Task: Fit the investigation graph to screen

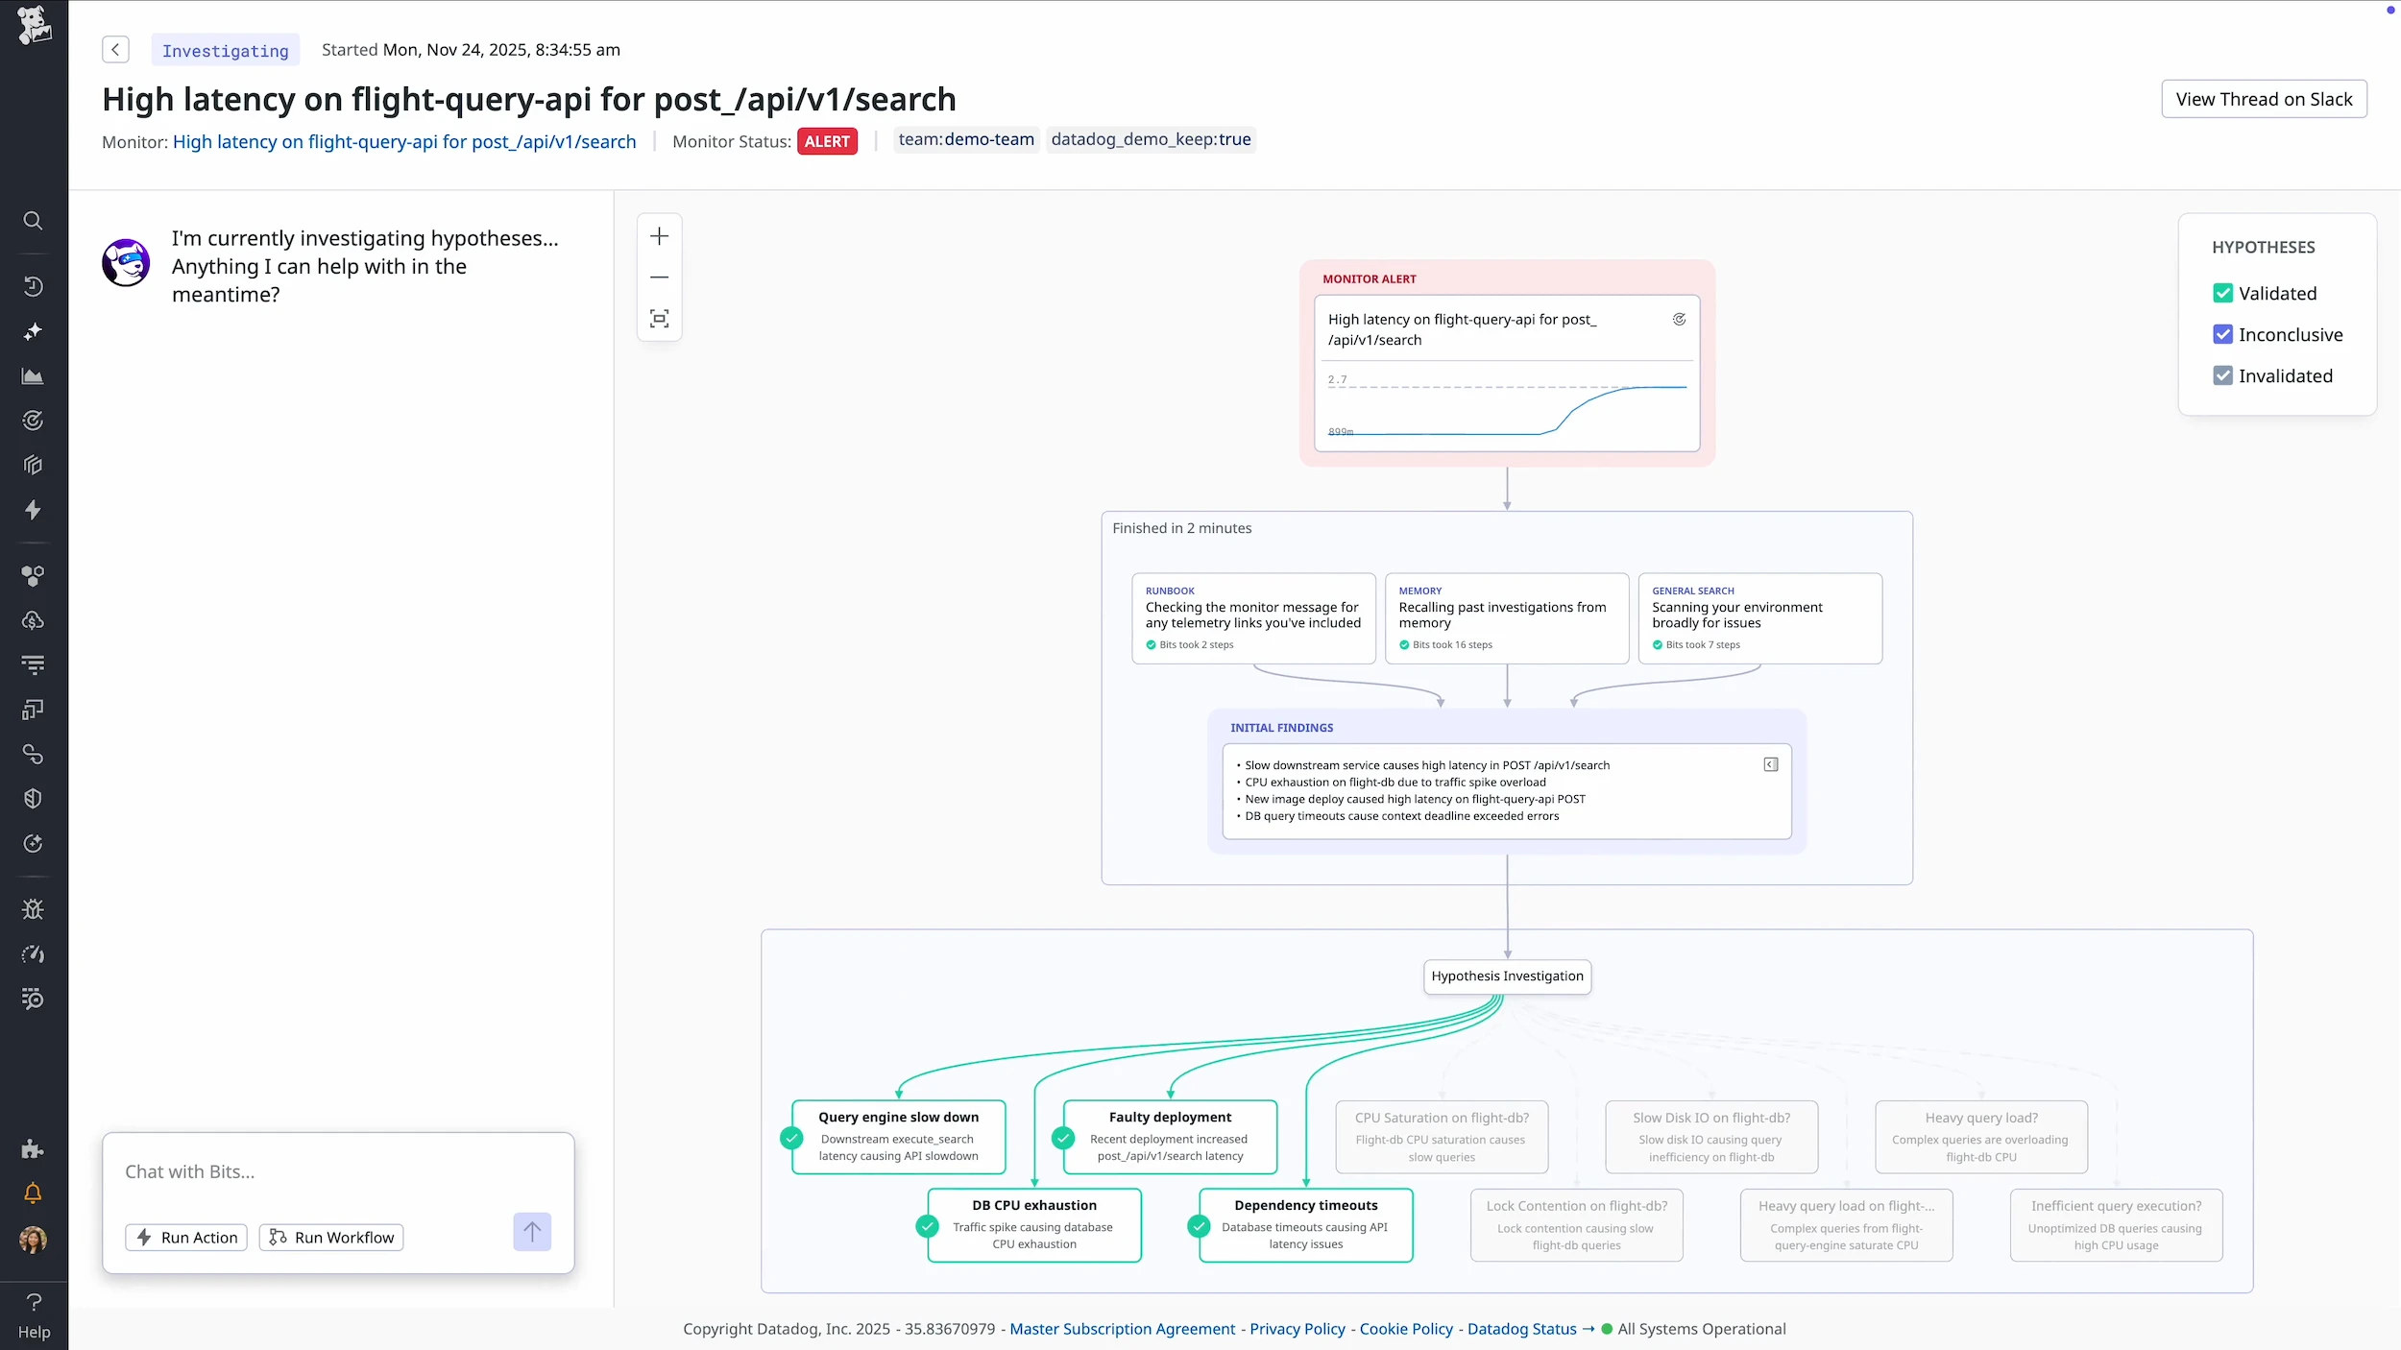Action: pos(660,318)
